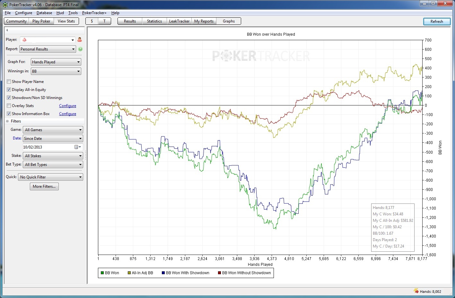
Task: Open the Hud menu
Action: tap(60, 13)
